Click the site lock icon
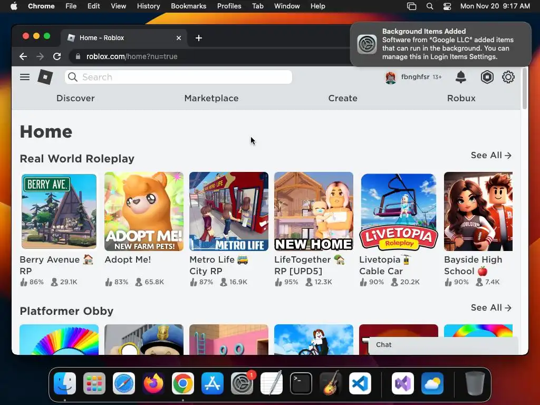Image resolution: width=540 pixels, height=405 pixels. 78,56
